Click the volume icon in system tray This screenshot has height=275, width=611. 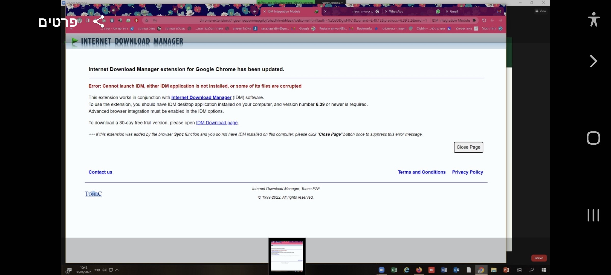104,270
